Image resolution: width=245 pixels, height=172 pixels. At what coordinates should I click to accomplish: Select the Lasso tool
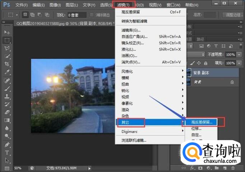tap(7, 48)
